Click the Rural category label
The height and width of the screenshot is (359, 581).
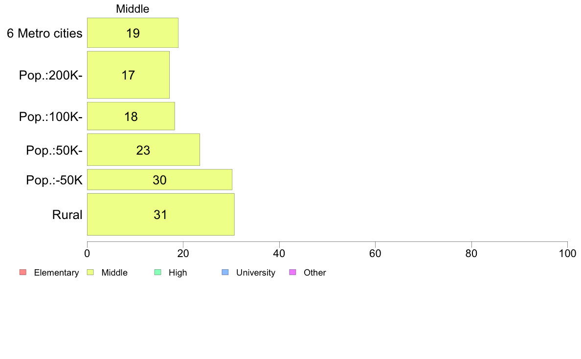click(x=67, y=215)
